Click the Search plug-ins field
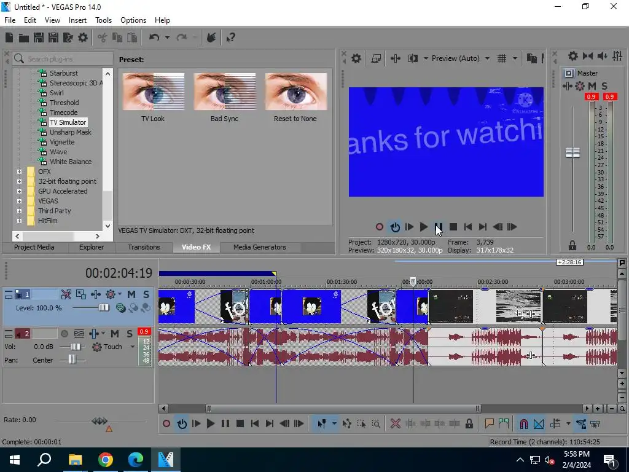 pyautogui.click(x=63, y=59)
